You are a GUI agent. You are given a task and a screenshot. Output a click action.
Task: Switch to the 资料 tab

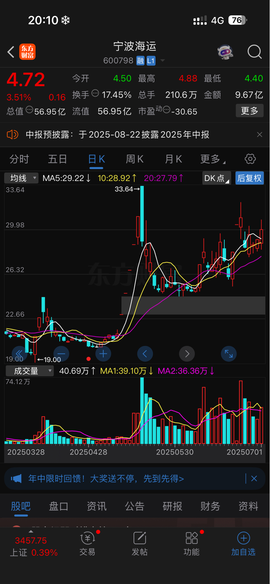pyautogui.click(x=248, y=506)
